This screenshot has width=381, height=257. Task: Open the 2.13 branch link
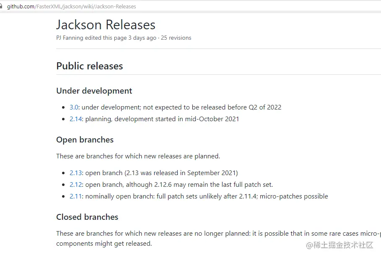tap(75, 173)
